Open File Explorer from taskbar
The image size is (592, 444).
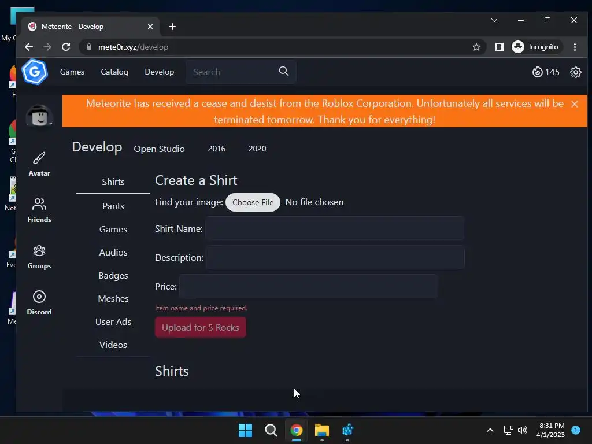pos(321,430)
